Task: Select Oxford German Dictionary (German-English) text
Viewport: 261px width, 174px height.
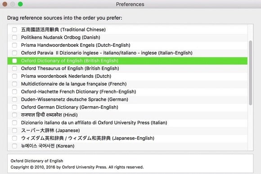Action: click(x=70, y=107)
